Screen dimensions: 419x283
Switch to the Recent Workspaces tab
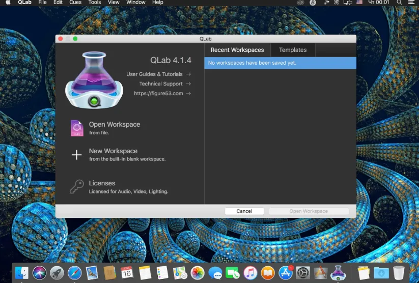[x=237, y=50]
